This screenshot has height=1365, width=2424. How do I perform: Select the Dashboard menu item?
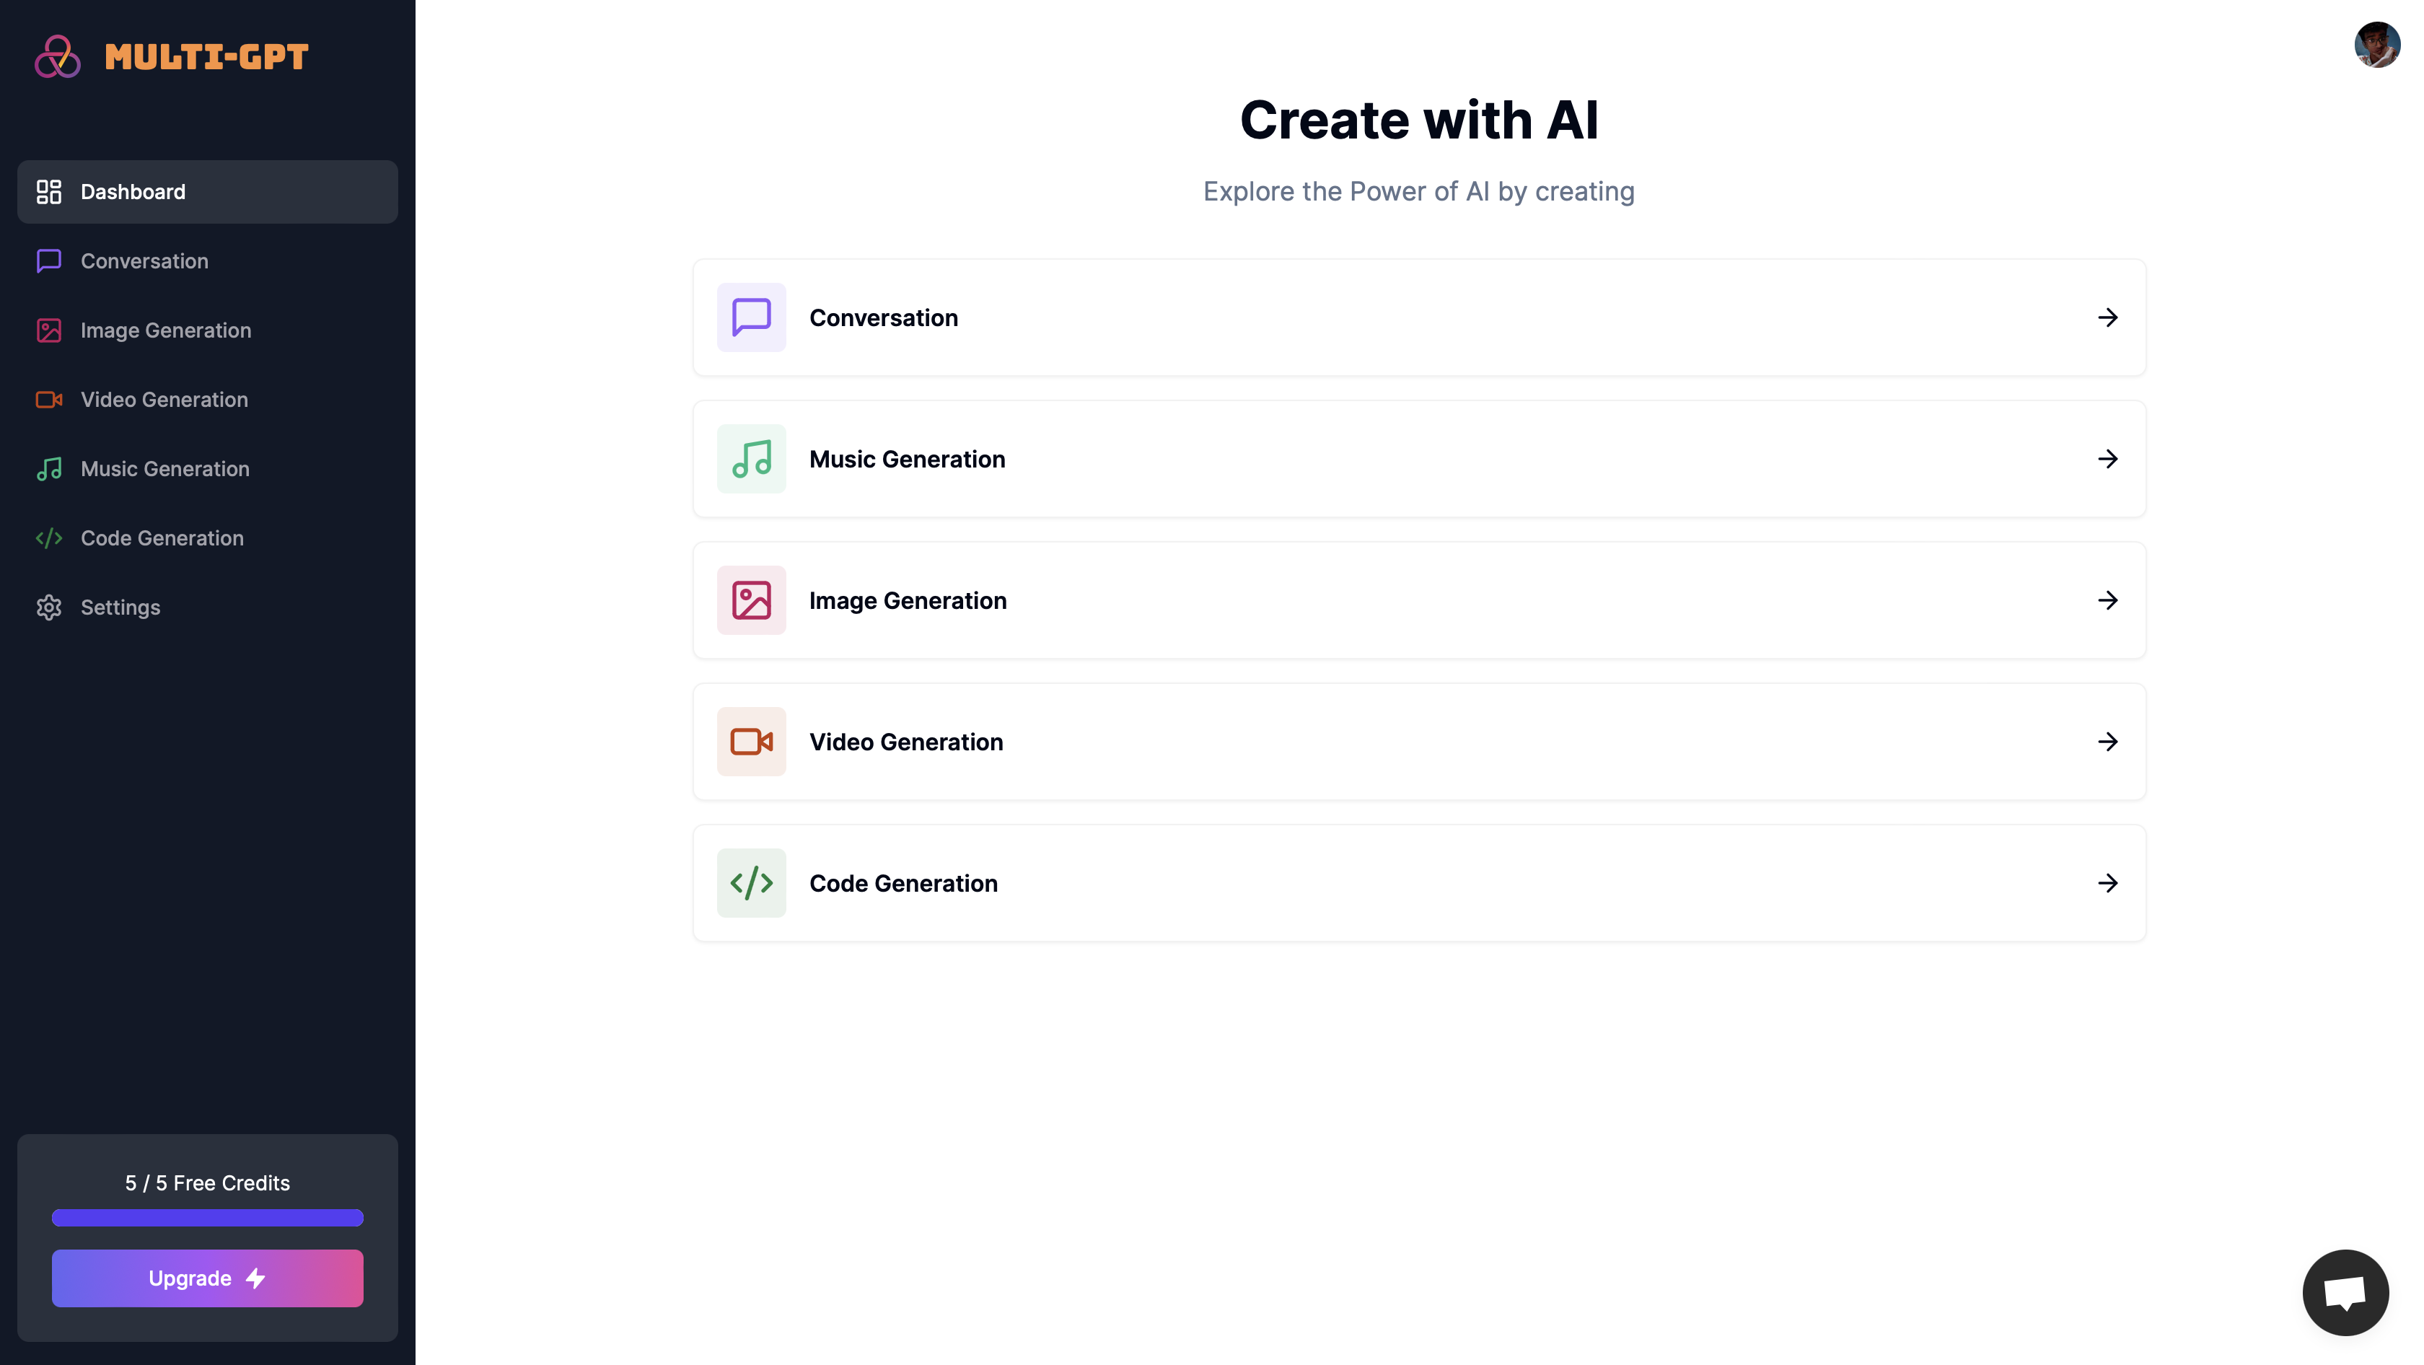pyautogui.click(x=206, y=191)
